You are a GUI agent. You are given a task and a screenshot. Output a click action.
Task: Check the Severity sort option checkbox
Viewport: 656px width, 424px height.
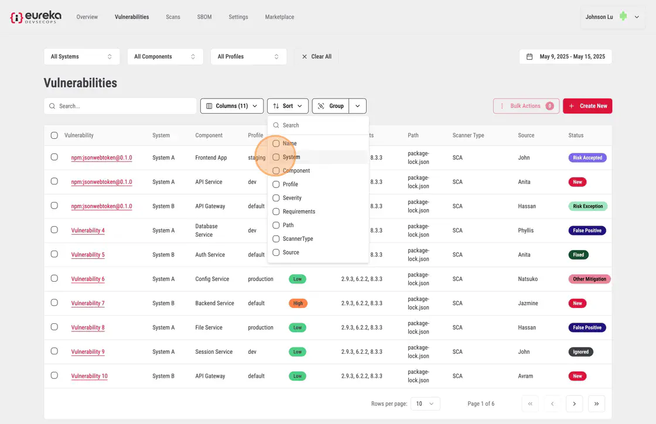[x=276, y=198]
